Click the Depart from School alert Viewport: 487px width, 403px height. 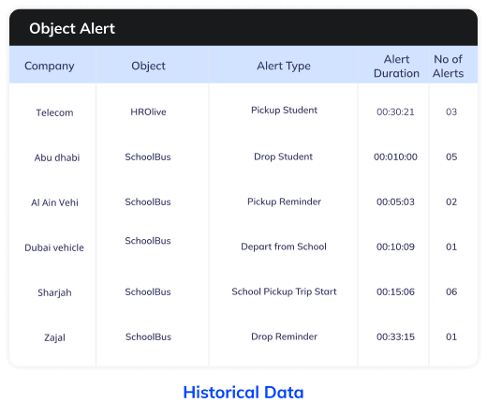point(284,246)
